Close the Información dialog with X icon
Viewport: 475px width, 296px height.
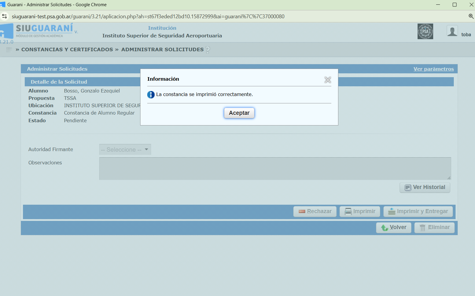[x=327, y=80]
